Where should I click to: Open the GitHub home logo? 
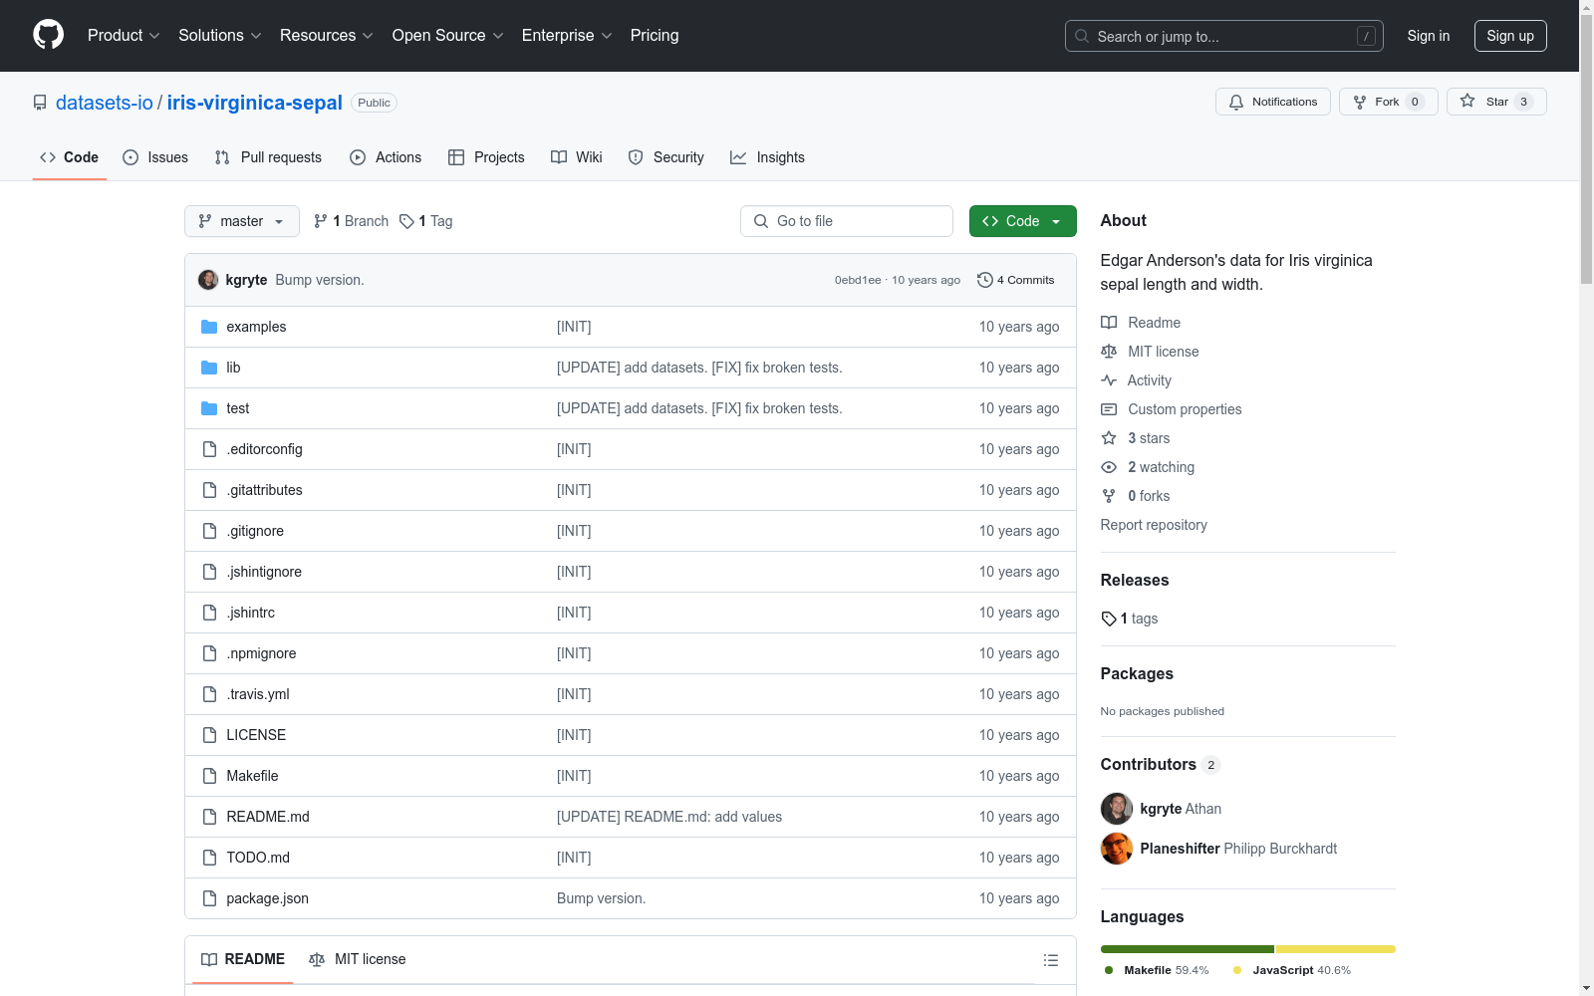pyautogui.click(x=48, y=35)
